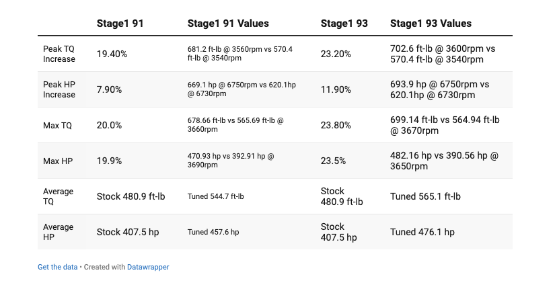Click the "Peak TQ Increase" row label
Screen dimensions: 555x285
(x=59, y=54)
